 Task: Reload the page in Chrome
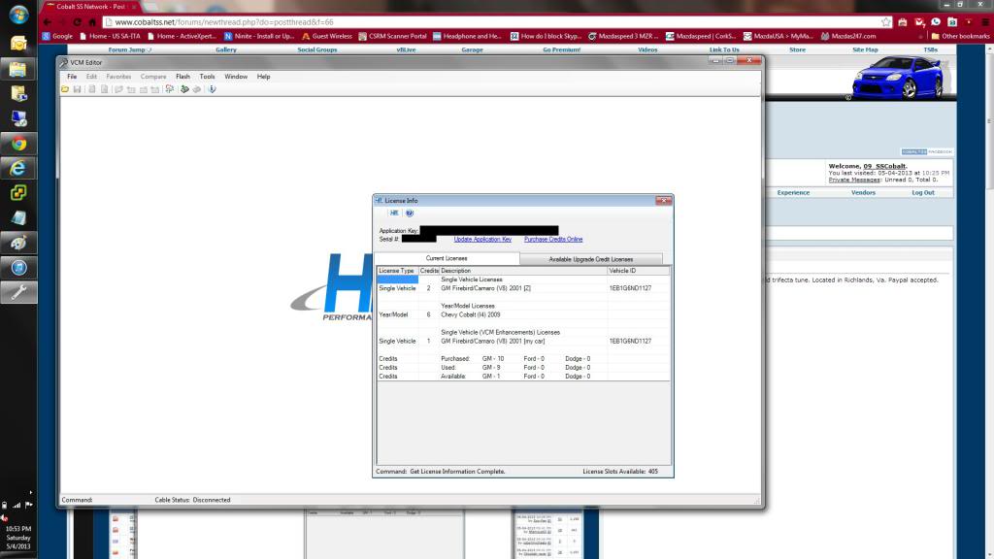78,22
